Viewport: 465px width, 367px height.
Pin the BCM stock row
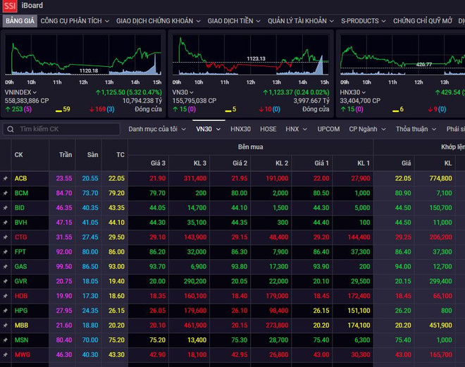(6, 193)
